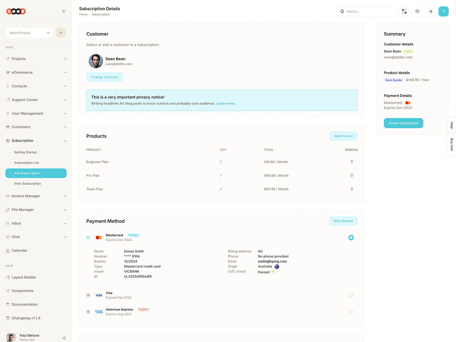The height and width of the screenshot is (342, 456).
Task: Remove Pro Plan using its trash icon
Action: tap(351, 176)
